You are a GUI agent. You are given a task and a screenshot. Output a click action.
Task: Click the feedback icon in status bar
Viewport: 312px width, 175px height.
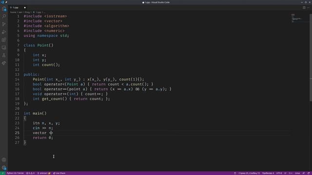(304, 173)
